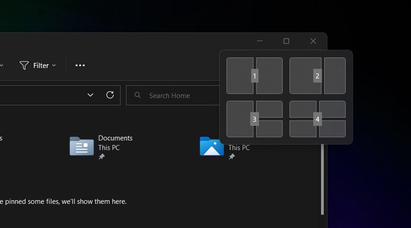Click the vertical scrollbar of File Explorer
This screenshot has height=228, width=411.
(x=322, y=179)
